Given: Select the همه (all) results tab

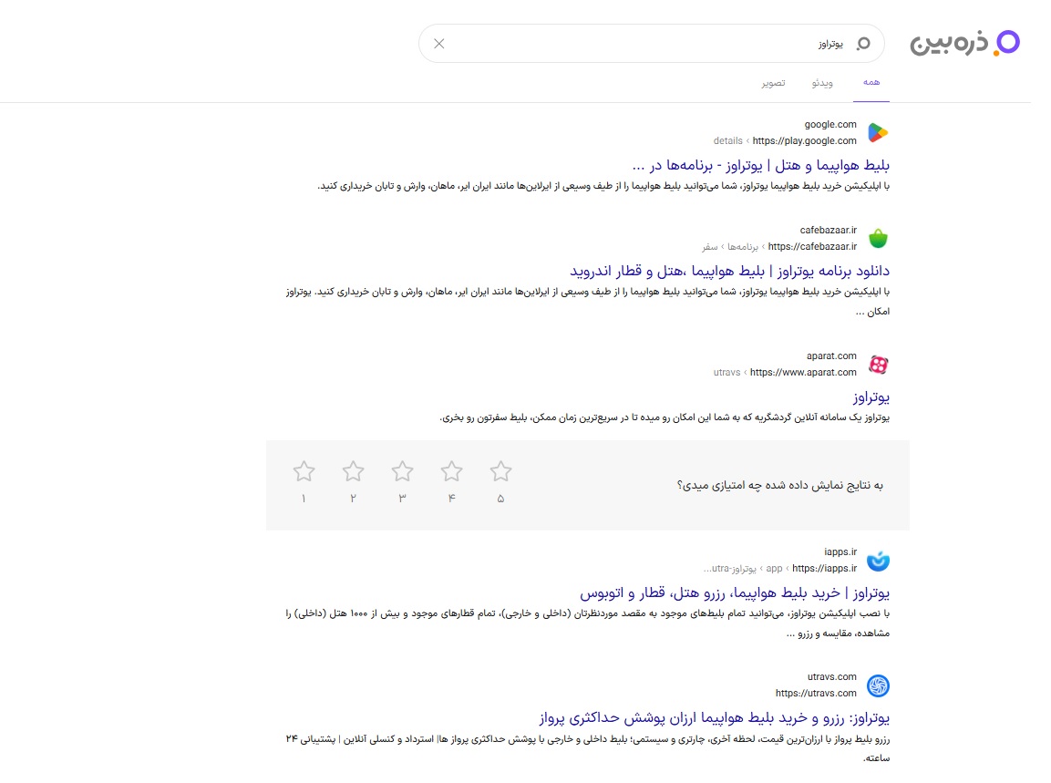Looking at the screenshot, I should [871, 83].
